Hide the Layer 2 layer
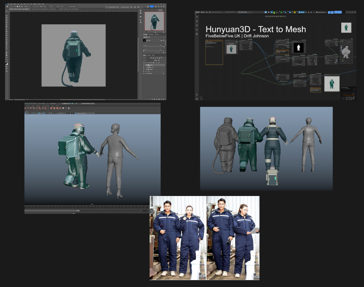The image size is (364, 287). 144,71
